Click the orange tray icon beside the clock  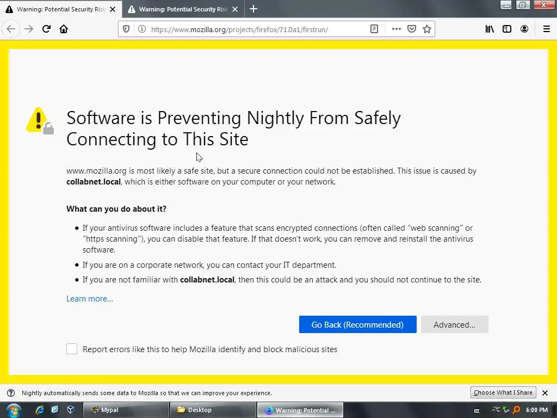[x=516, y=410]
